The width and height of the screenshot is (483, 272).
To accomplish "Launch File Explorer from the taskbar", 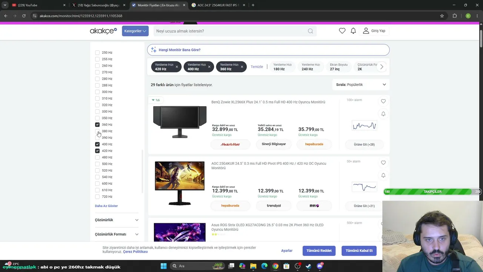I will (253, 266).
